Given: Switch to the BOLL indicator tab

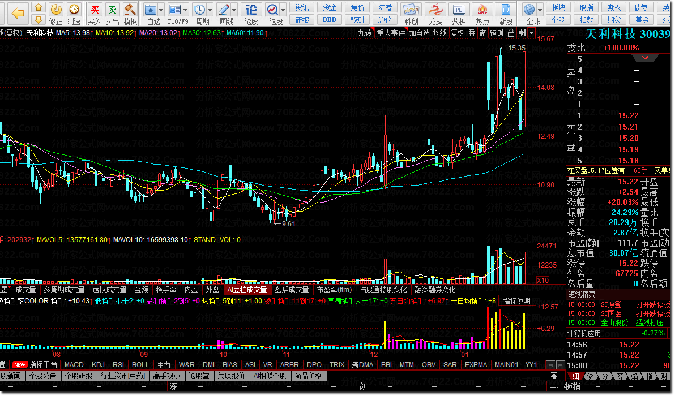Looking at the screenshot, I should [140, 365].
